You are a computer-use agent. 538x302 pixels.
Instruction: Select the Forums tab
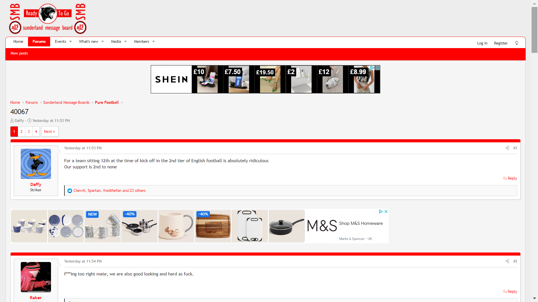[39, 42]
